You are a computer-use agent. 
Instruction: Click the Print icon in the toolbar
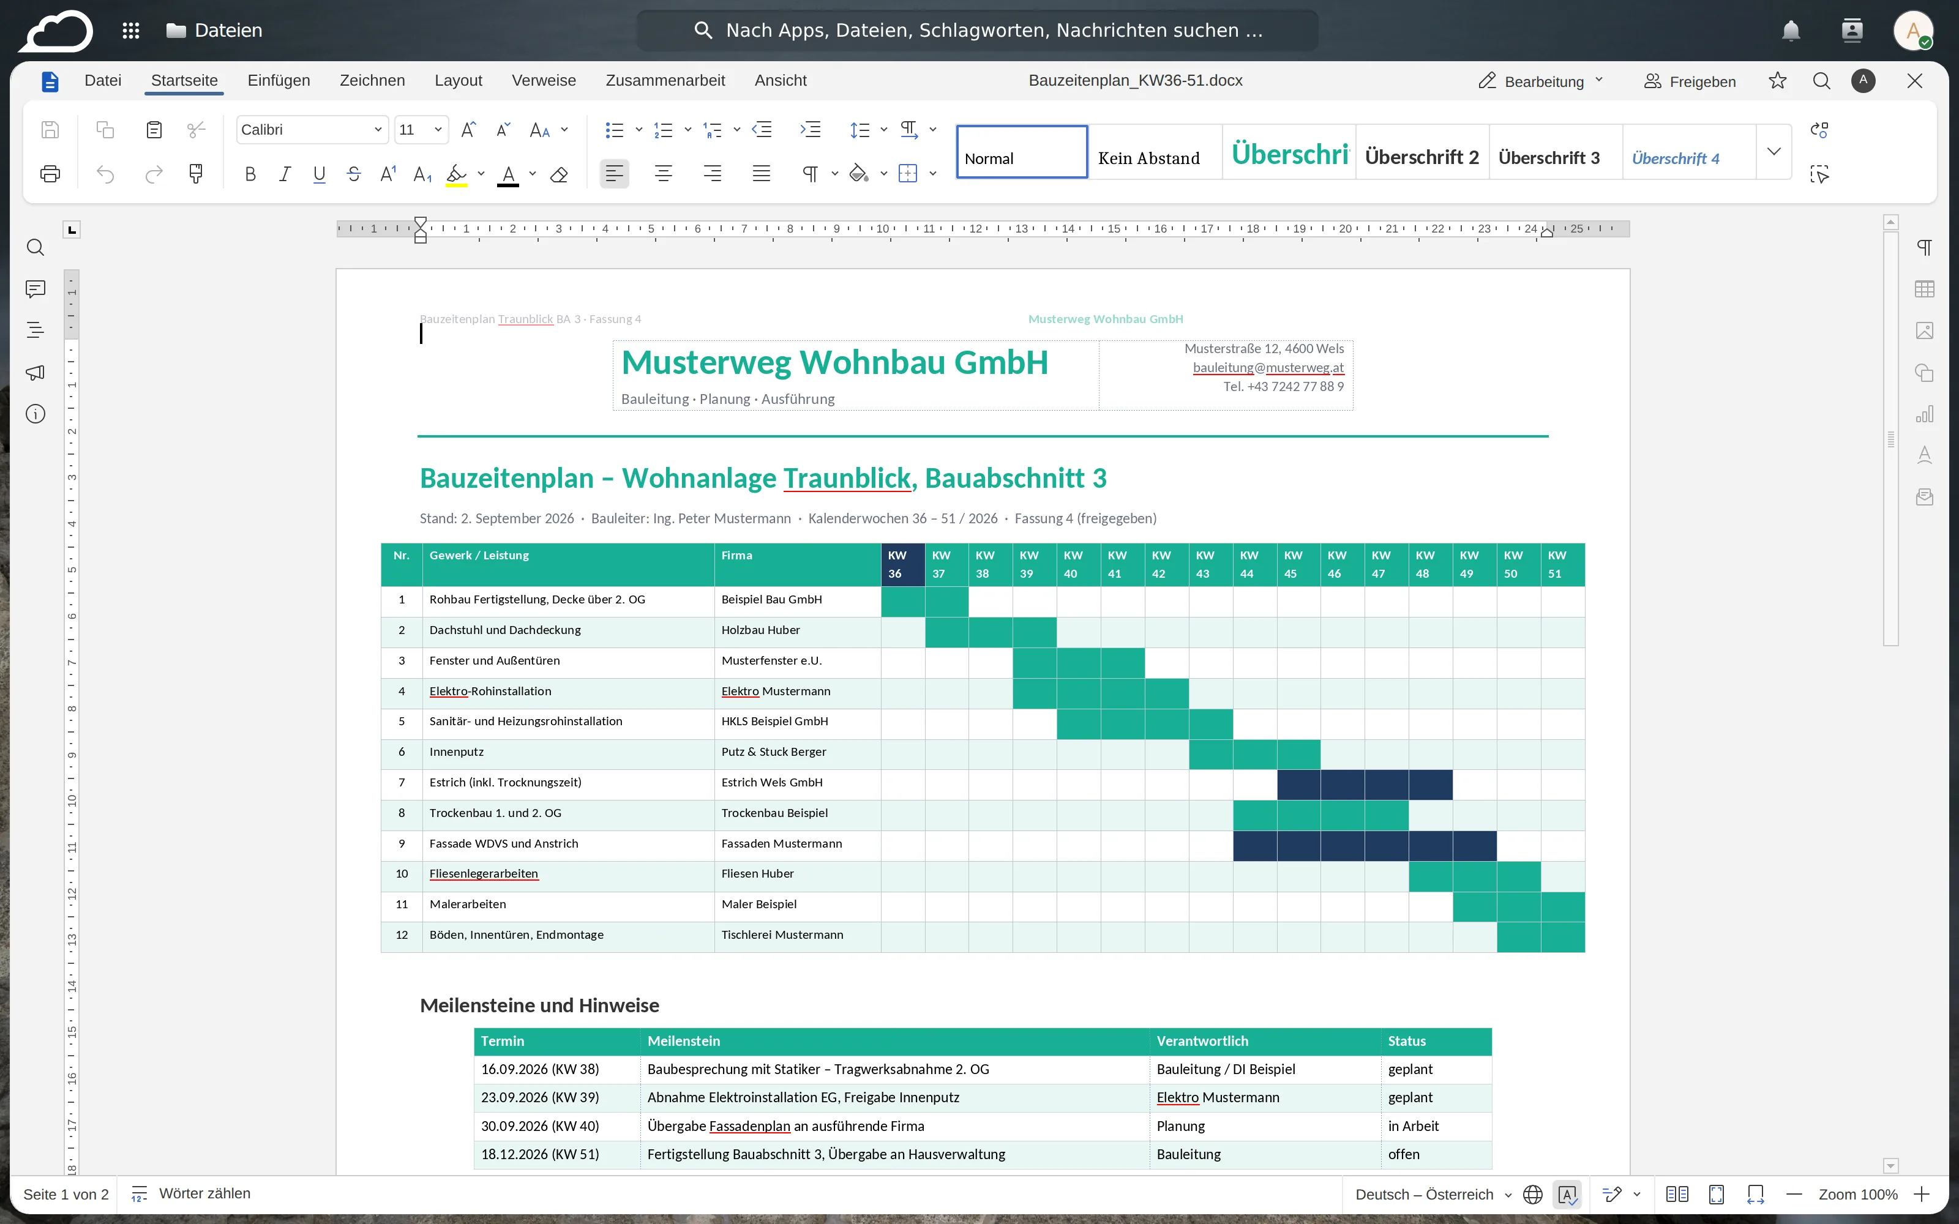(50, 174)
